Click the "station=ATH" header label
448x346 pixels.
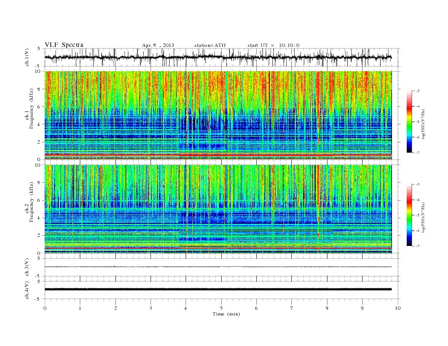click(x=210, y=45)
